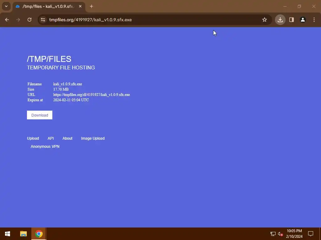Open the Upload link
Image resolution: width=321 pixels, height=240 pixels.
[x=33, y=138]
